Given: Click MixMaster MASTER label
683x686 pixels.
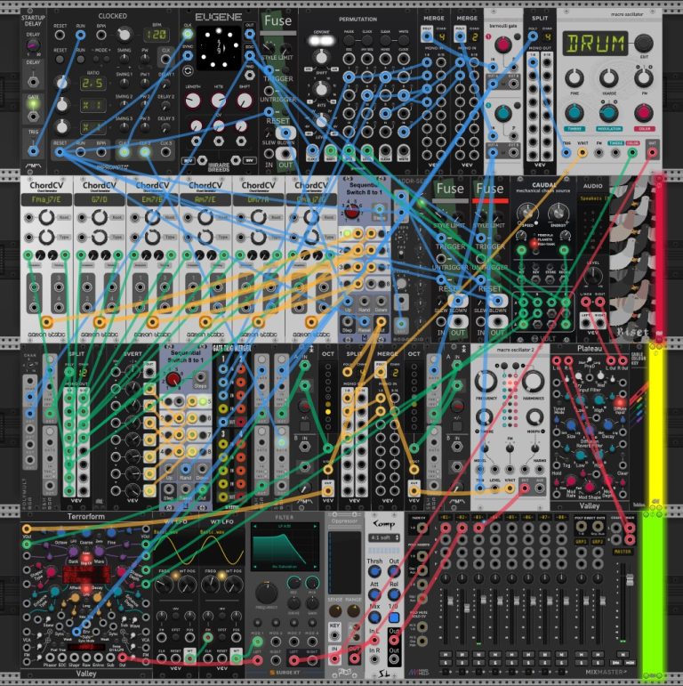Looking at the screenshot, I should (x=623, y=552).
